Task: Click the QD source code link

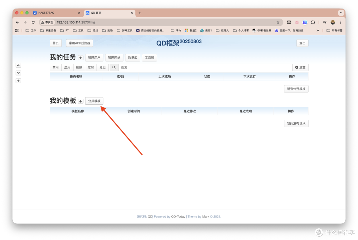Action: pos(150,216)
